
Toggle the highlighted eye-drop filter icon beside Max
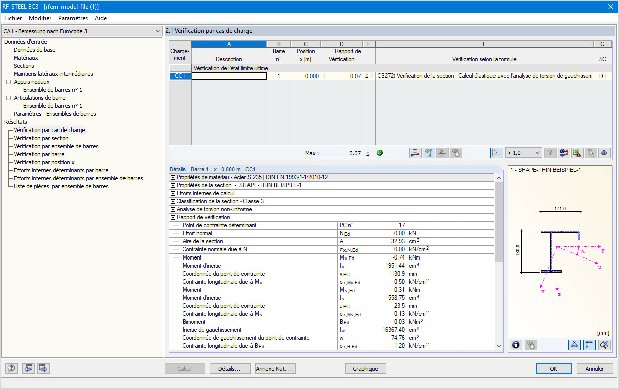click(x=429, y=153)
